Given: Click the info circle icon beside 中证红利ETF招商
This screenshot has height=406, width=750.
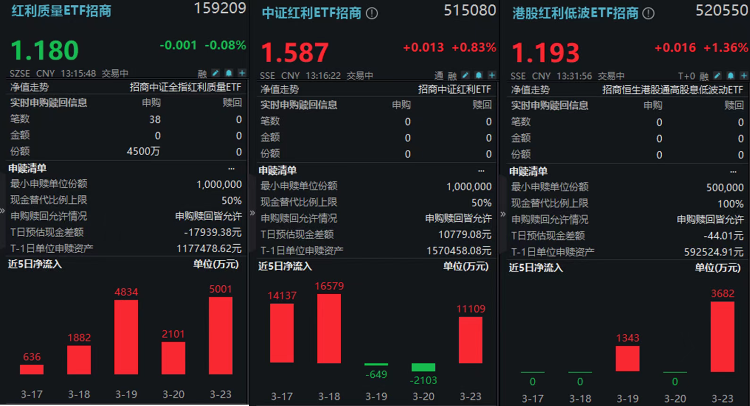Looking at the screenshot, I should [372, 14].
